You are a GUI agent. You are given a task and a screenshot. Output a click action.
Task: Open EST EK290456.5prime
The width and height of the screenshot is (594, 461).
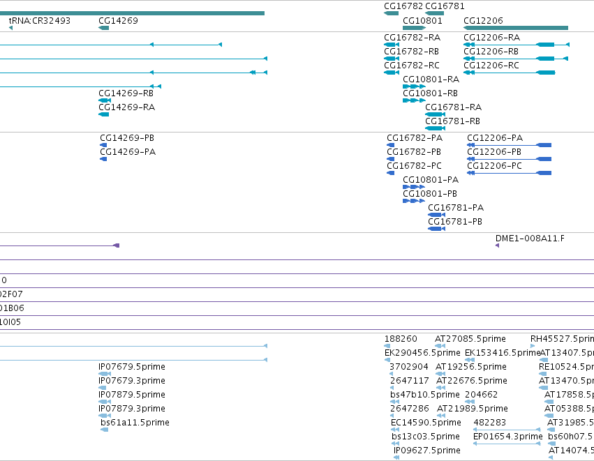click(422, 353)
